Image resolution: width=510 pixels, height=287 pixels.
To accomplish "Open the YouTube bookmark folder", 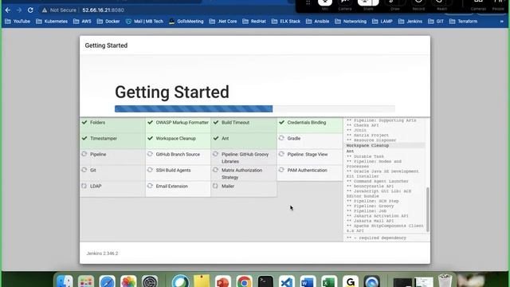I will coord(18,22).
